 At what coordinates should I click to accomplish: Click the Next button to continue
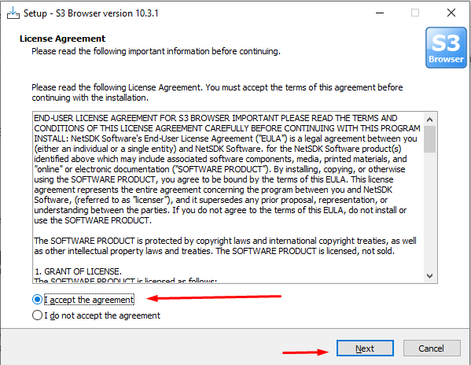point(365,348)
